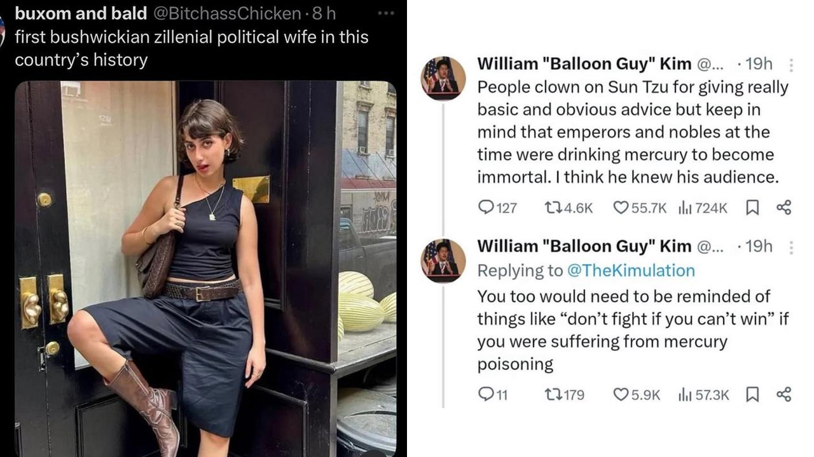Screen dimensions: 814x457
Task: Share the Sun Tzu tweet
Action: [x=784, y=208]
